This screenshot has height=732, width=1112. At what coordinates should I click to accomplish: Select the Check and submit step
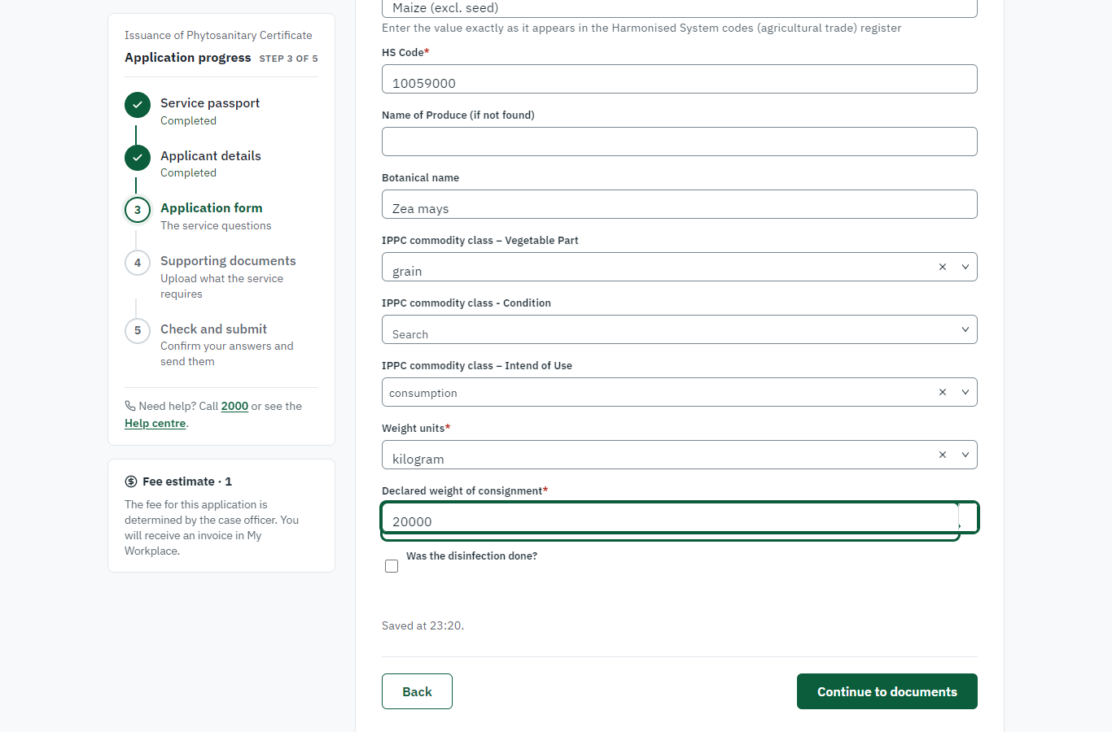213,329
